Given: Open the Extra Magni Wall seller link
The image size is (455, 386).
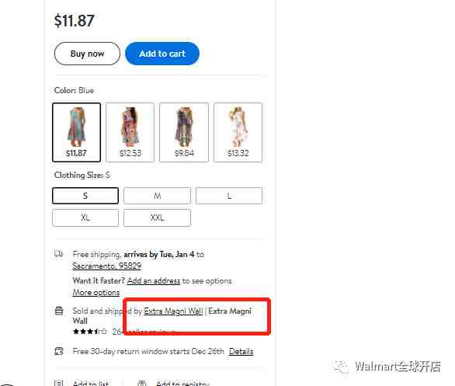Looking at the screenshot, I should [x=173, y=311].
